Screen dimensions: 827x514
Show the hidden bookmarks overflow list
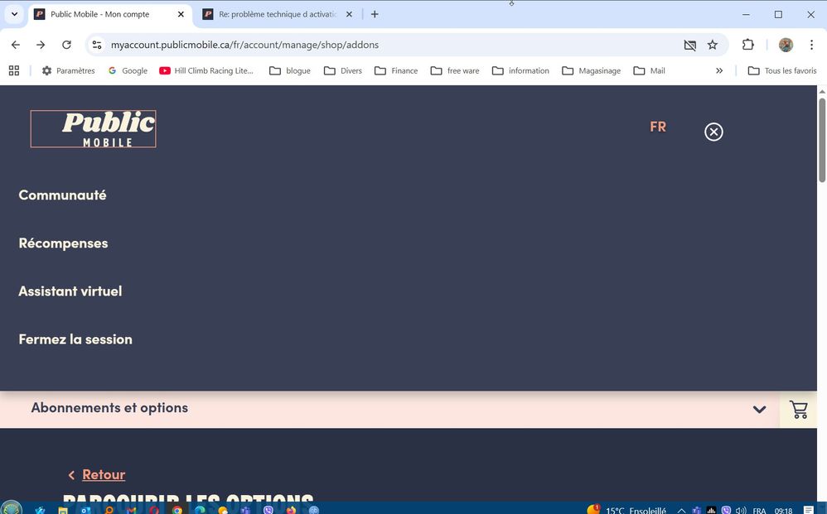pyautogui.click(x=718, y=70)
